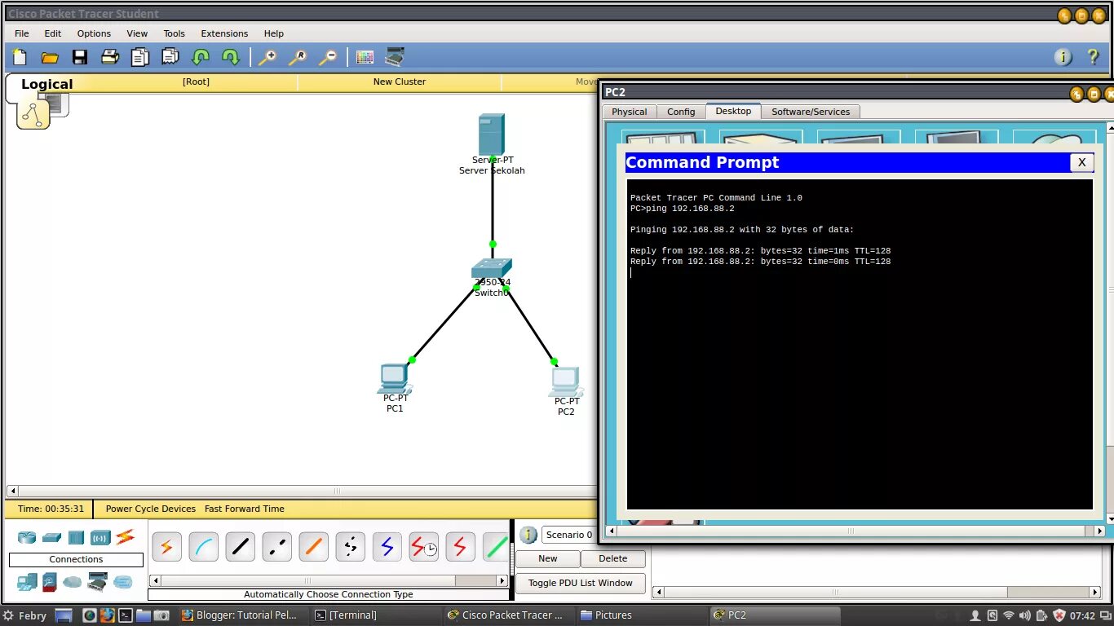Select the Wireless Devices category icon
This screenshot has width=1114, height=626.
(100, 538)
